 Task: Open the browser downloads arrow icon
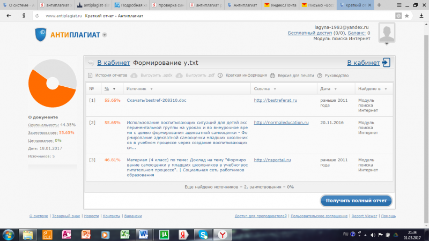421,16
